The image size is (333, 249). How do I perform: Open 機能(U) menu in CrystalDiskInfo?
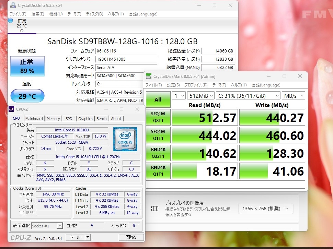click(56, 14)
